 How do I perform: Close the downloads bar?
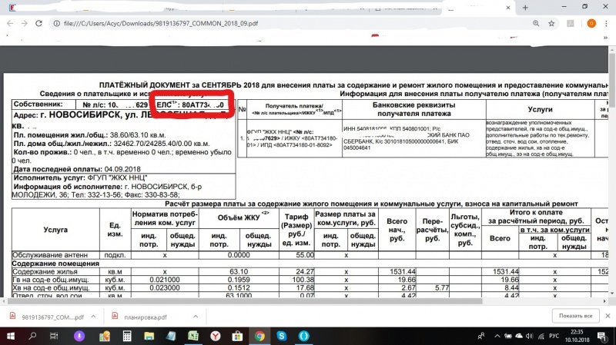[608, 316]
